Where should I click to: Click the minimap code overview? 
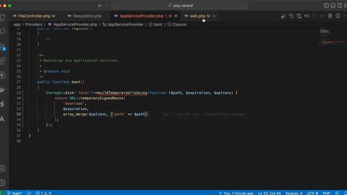[333, 36]
